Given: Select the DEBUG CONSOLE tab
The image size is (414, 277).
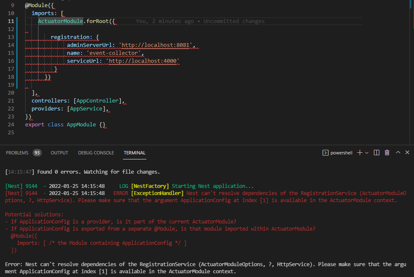Looking at the screenshot, I should click(96, 153).
